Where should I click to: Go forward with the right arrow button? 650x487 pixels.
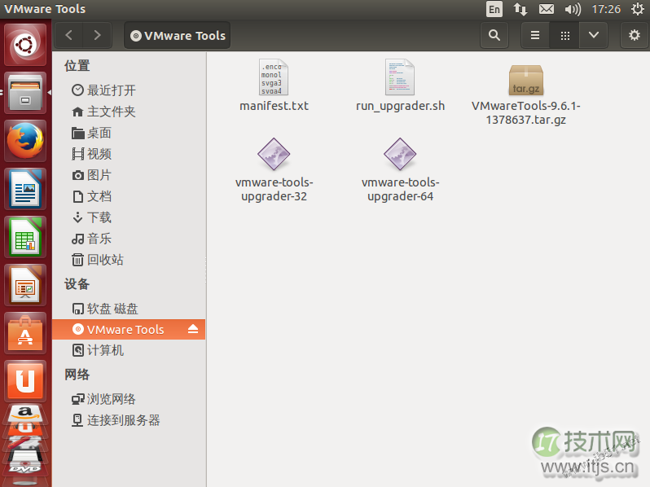97,35
